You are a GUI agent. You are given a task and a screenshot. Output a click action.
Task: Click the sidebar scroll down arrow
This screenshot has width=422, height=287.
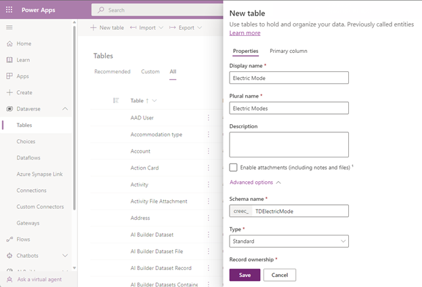click(75, 268)
